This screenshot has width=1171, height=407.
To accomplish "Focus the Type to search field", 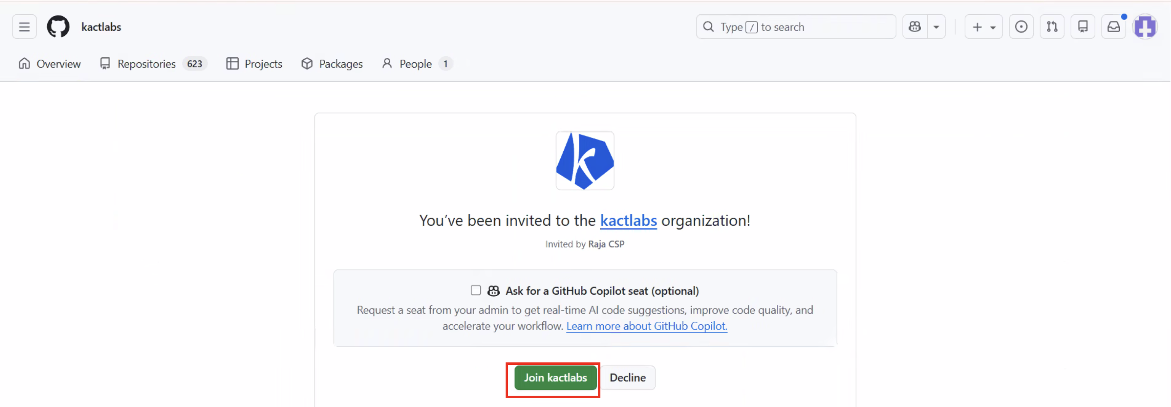I will (x=795, y=27).
